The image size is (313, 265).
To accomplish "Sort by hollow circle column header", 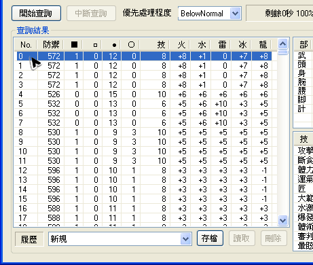I will tap(131, 45).
